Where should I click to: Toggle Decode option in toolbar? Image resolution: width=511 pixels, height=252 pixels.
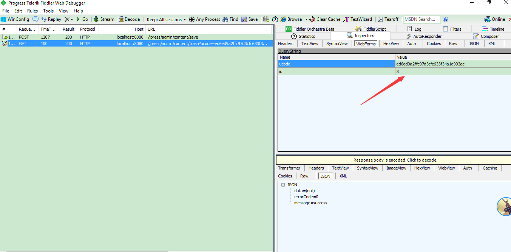tap(129, 19)
